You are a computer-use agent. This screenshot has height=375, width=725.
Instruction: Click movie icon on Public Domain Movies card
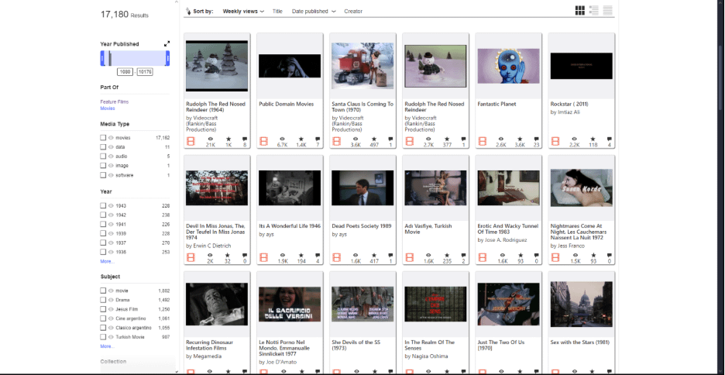263,142
